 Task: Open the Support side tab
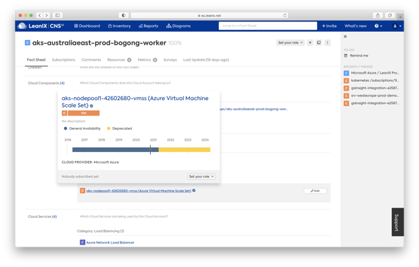(x=397, y=222)
